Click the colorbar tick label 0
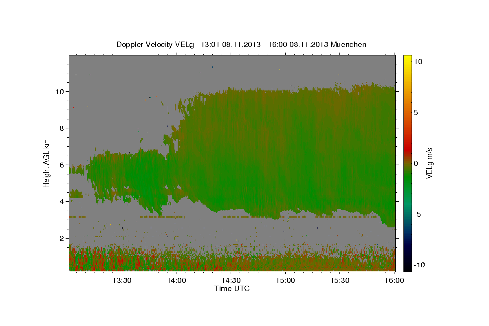The image size is (489, 326). pyautogui.click(x=416, y=163)
